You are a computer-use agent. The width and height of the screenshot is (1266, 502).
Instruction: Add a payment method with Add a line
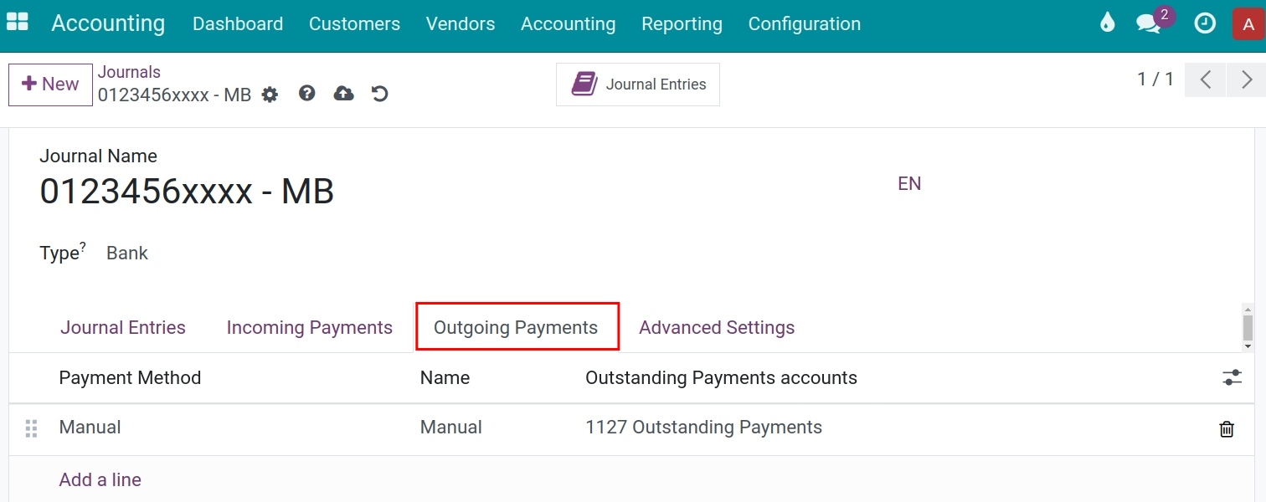[100, 479]
